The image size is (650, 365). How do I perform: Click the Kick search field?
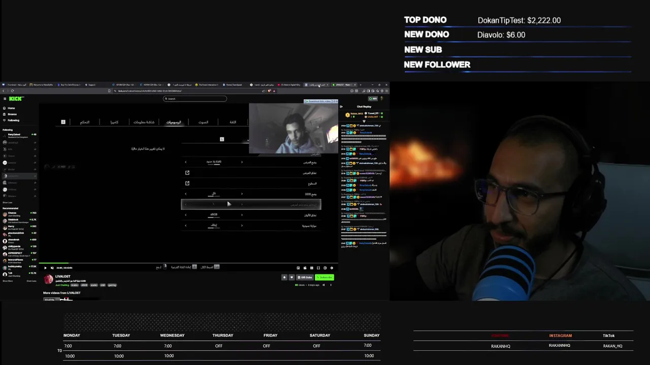(195, 99)
